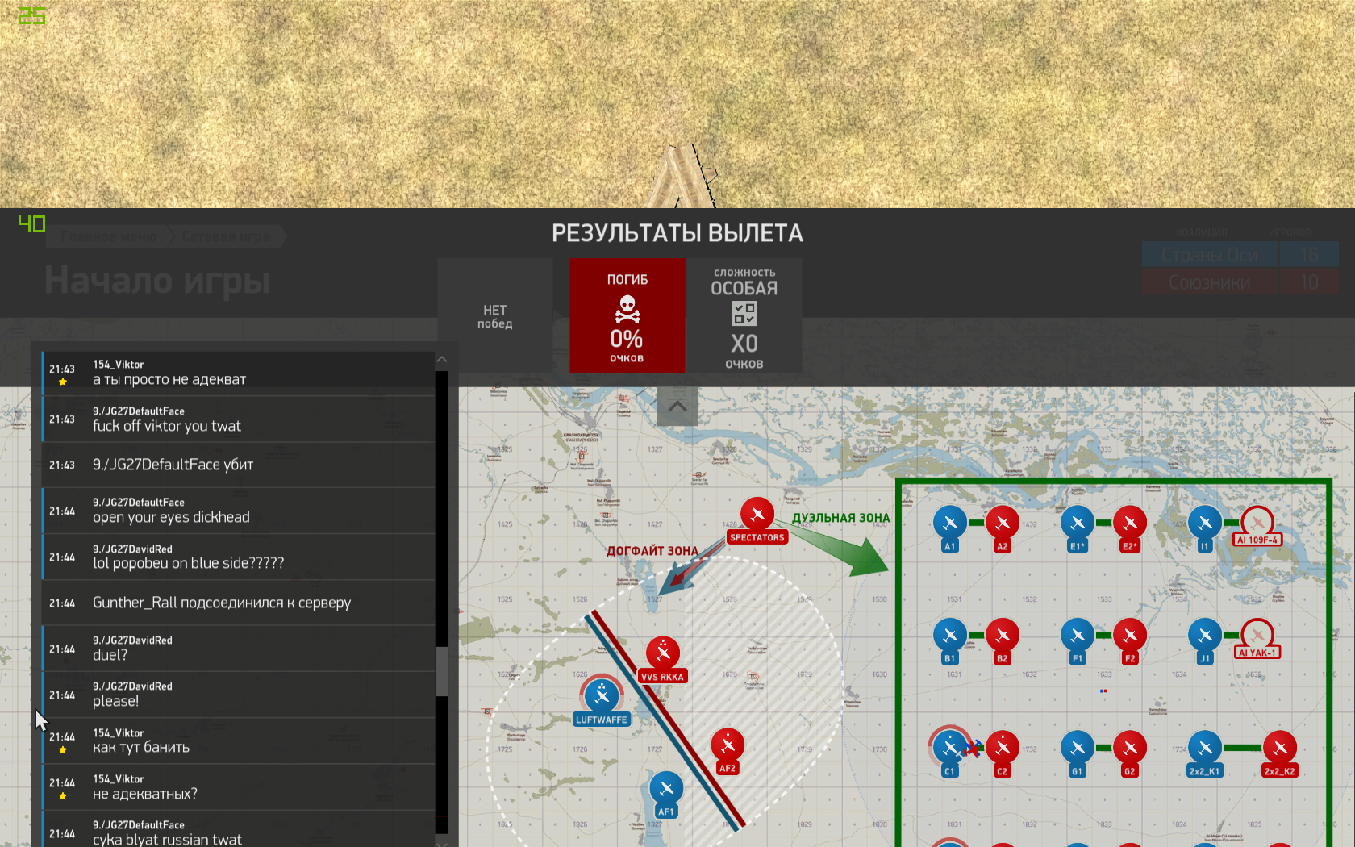Pick duel spawn G1 blue icon
The width and height of the screenshot is (1355, 847).
tap(1078, 748)
